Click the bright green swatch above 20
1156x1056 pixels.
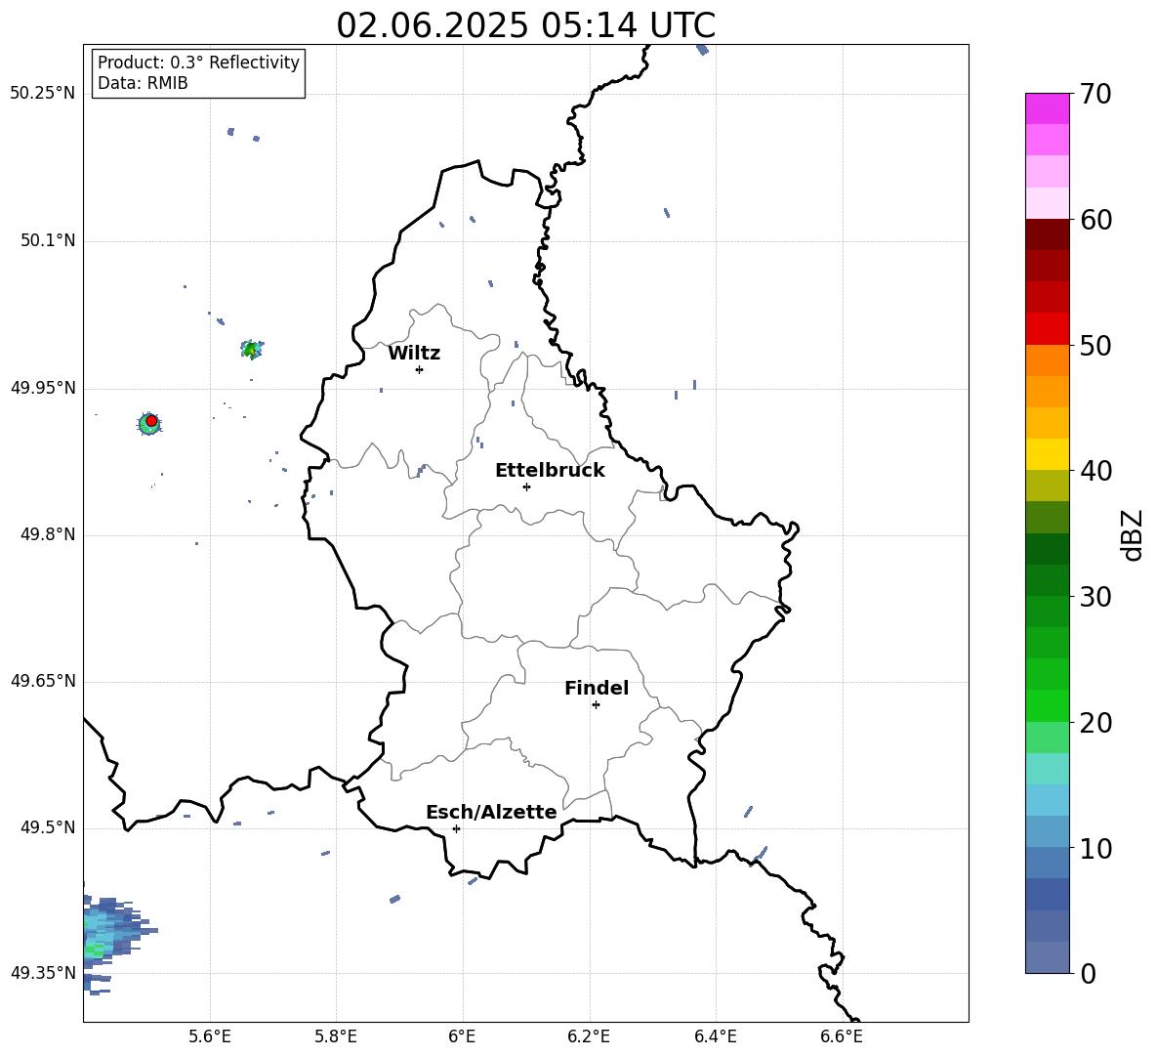point(1047,705)
